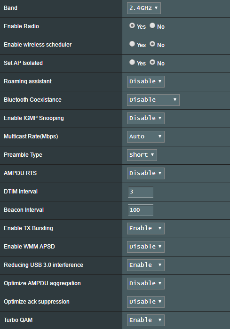The height and width of the screenshot is (329, 230).
Task: Open Enable IGMP Snooping dropdown
Action: pyautogui.click(x=146, y=118)
